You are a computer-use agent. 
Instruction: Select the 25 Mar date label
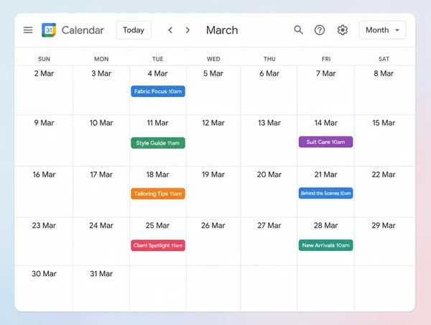tap(157, 225)
